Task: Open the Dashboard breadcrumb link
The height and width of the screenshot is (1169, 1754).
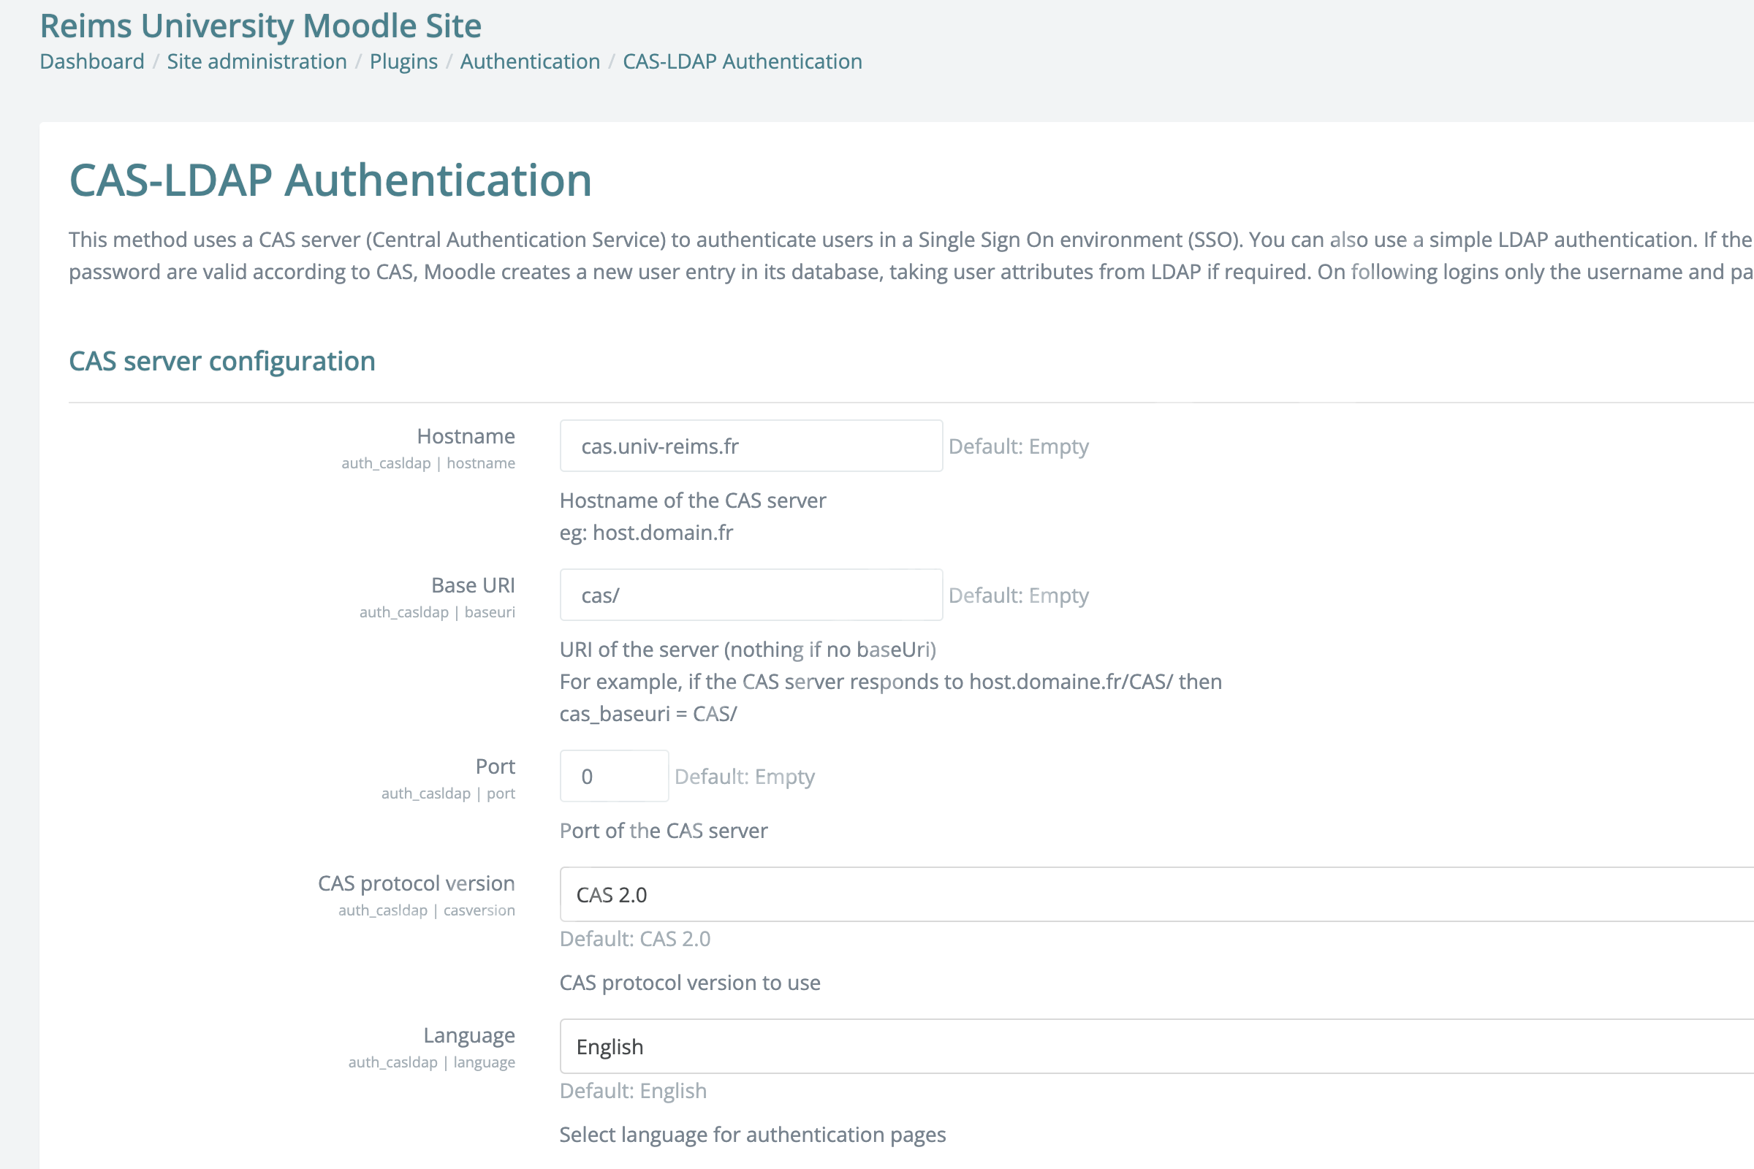Action: pyautogui.click(x=92, y=61)
